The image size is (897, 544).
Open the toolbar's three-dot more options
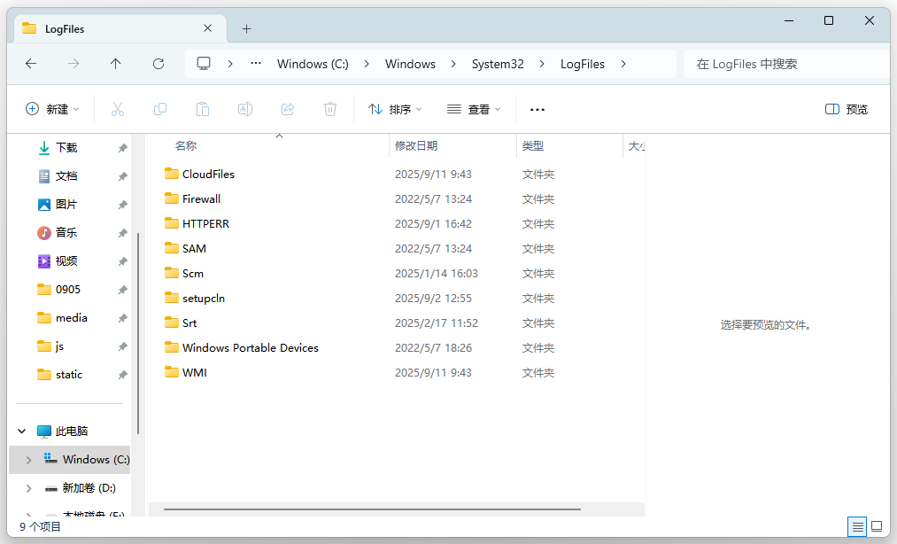[537, 109]
